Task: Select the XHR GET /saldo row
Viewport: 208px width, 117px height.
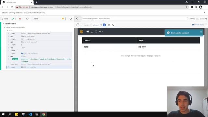Action: (39, 67)
